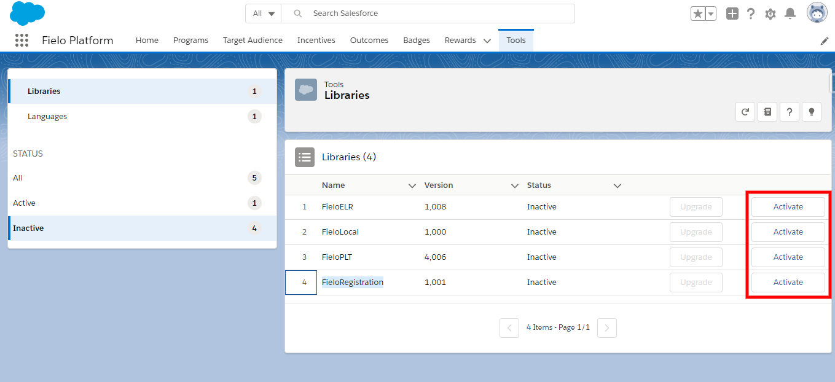Open the Rewards tab

click(460, 41)
